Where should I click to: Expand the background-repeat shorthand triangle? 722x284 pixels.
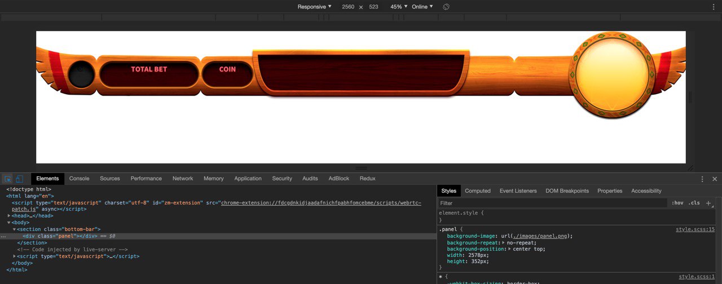(503, 242)
